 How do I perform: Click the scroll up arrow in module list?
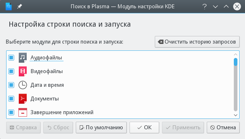[236, 54]
